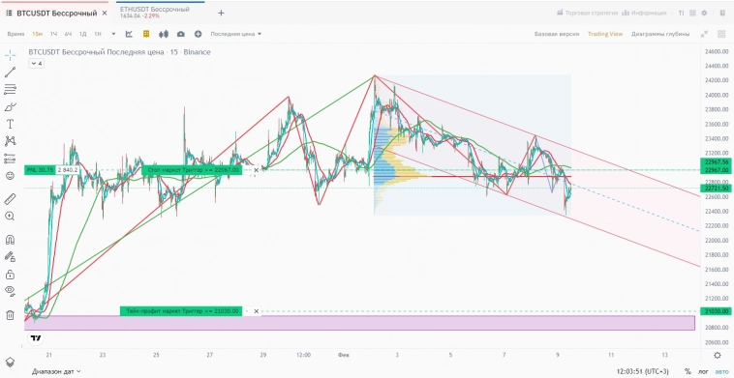Select the ruler measure tool
This screenshot has height=378, width=734.
[x=10, y=199]
